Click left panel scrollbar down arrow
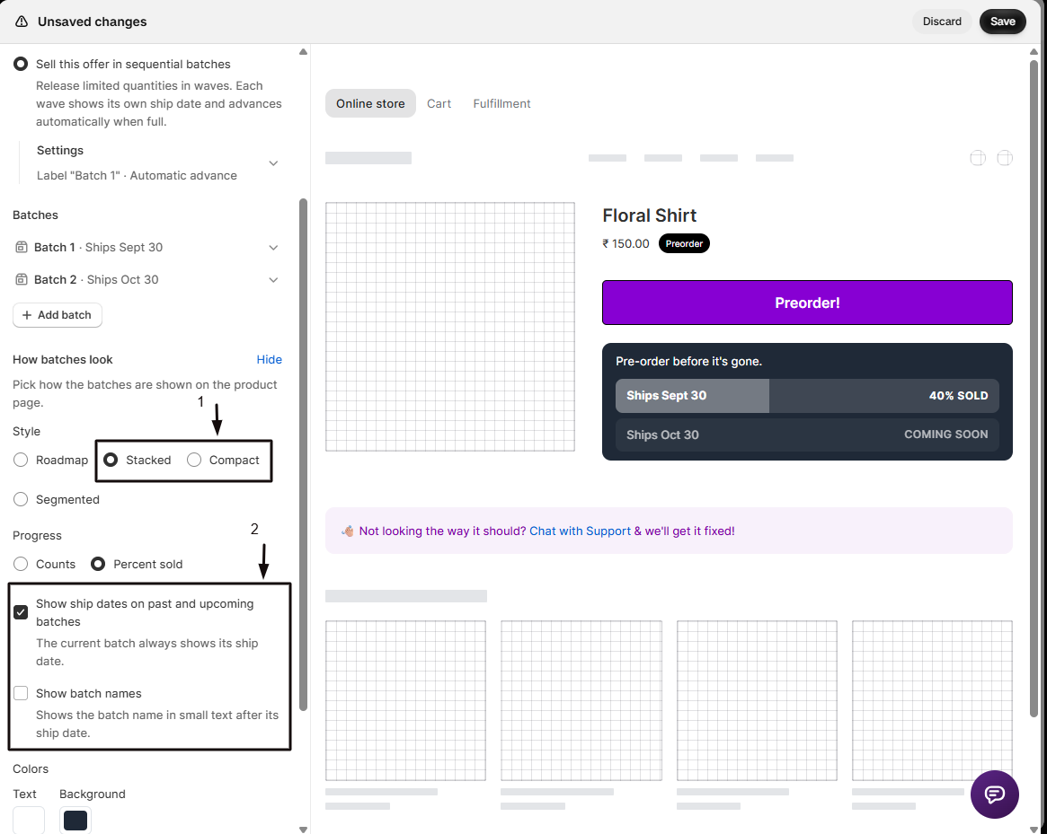 (303, 830)
